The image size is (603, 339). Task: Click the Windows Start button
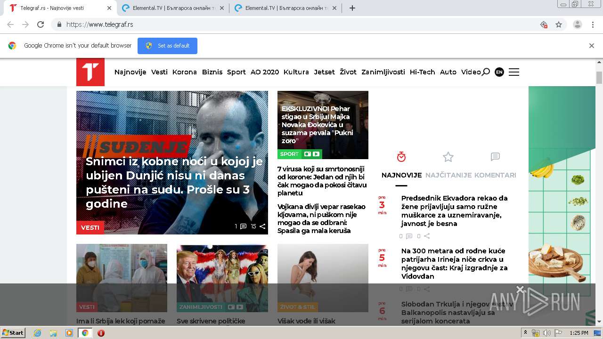click(13, 333)
